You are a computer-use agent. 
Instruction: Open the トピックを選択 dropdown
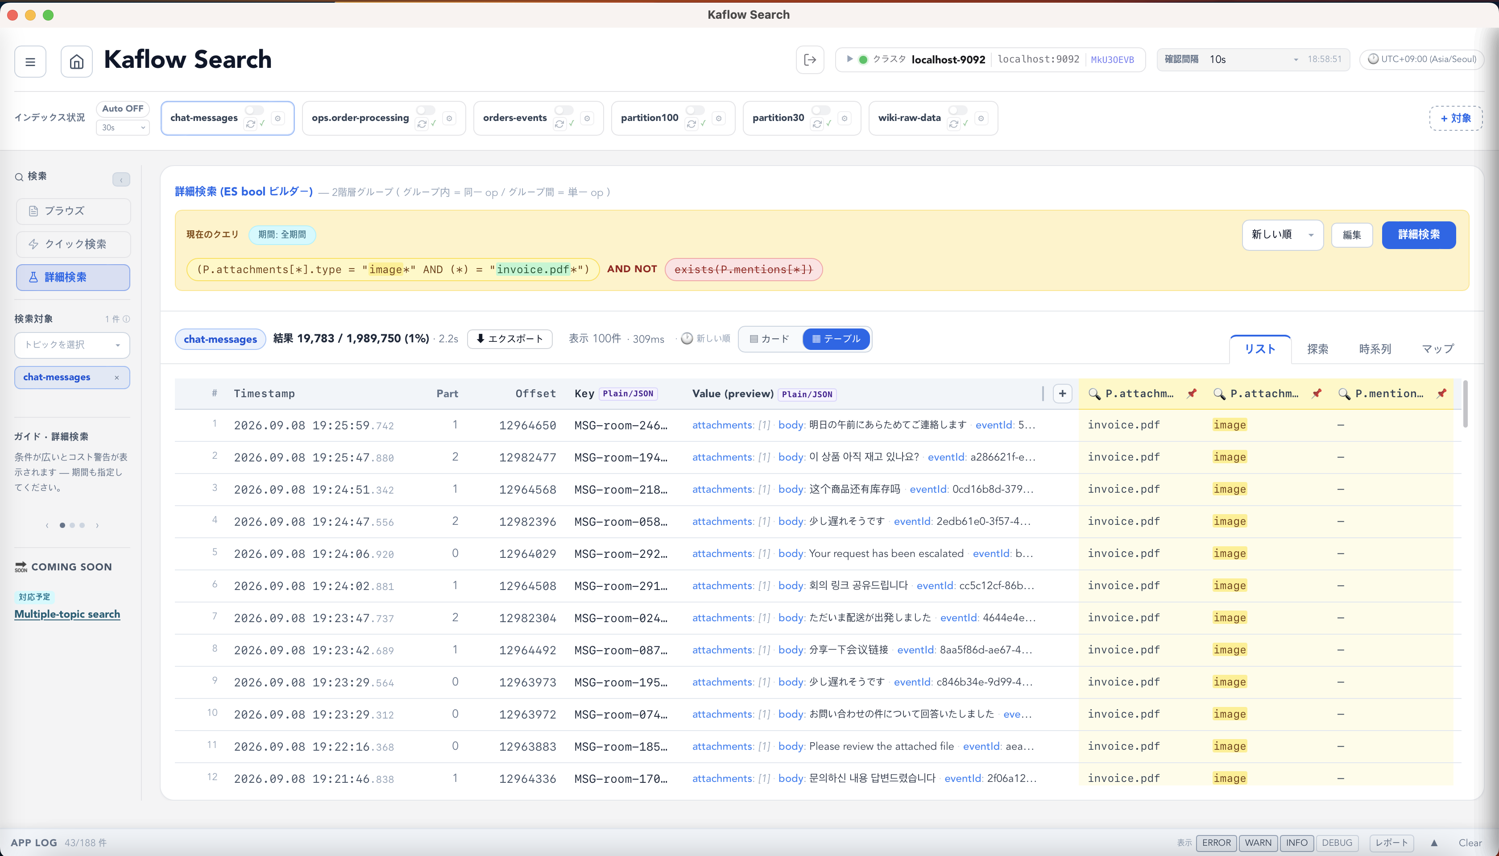tap(72, 345)
